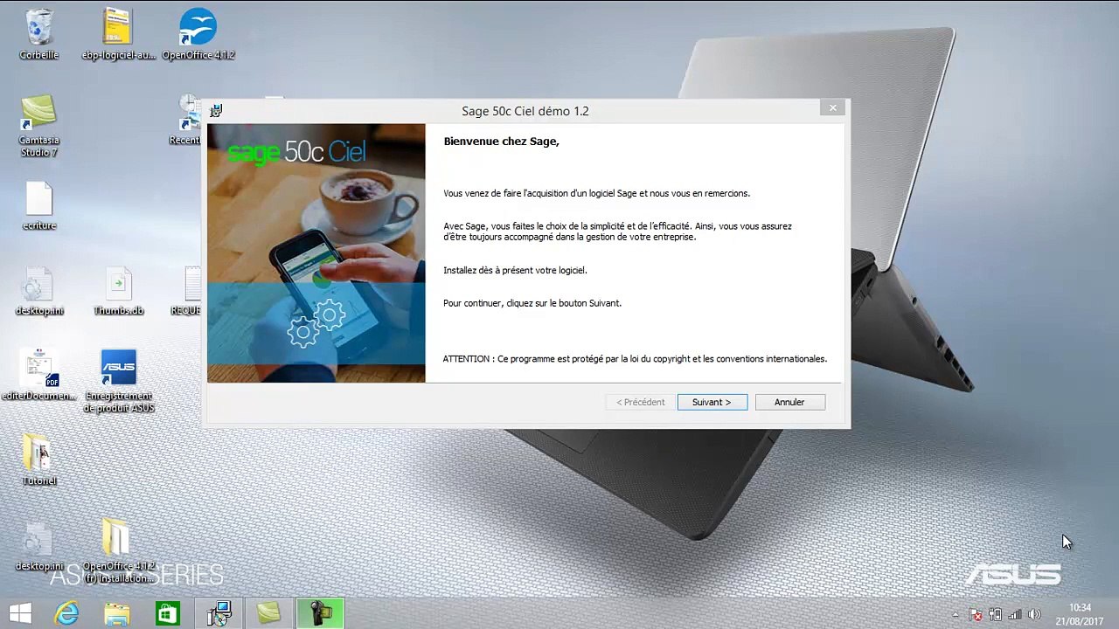The width and height of the screenshot is (1119, 629).
Task: Open the Action Center flag icon
Action: click(x=976, y=614)
